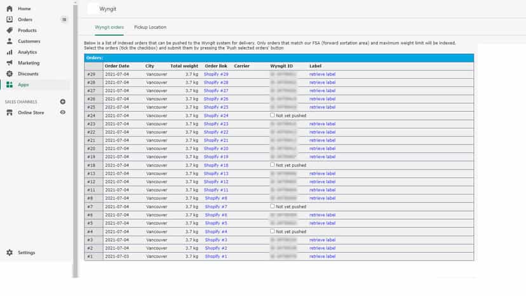Click the Orders: blue table header bar
Screen dimensions: 526x296
pos(279,58)
